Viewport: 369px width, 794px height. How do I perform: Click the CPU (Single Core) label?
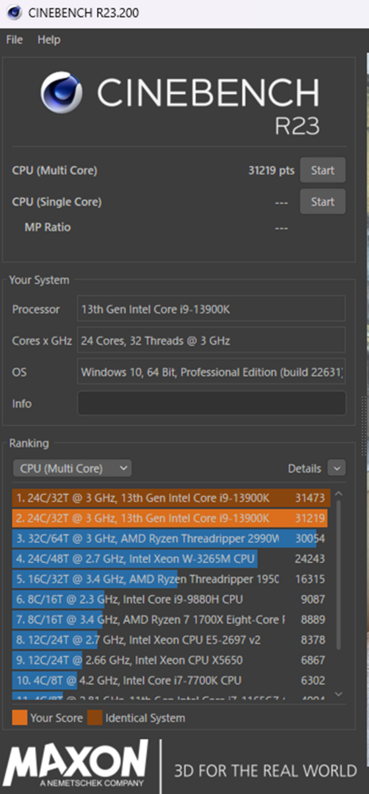pos(57,202)
